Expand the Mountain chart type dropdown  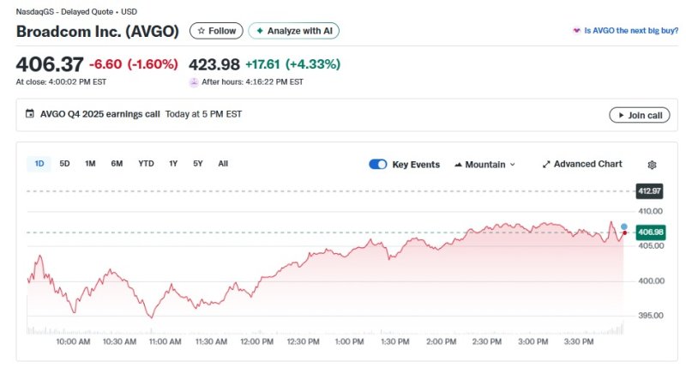(x=484, y=164)
